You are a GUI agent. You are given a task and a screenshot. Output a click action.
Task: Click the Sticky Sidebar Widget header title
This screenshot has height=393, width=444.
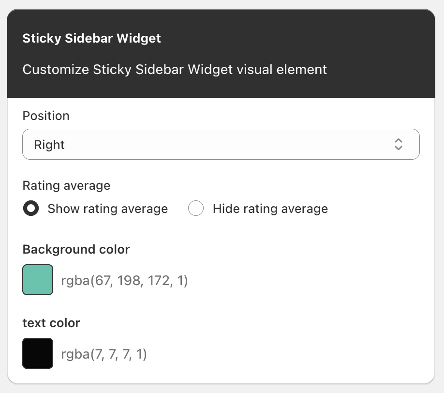(91, 38)
